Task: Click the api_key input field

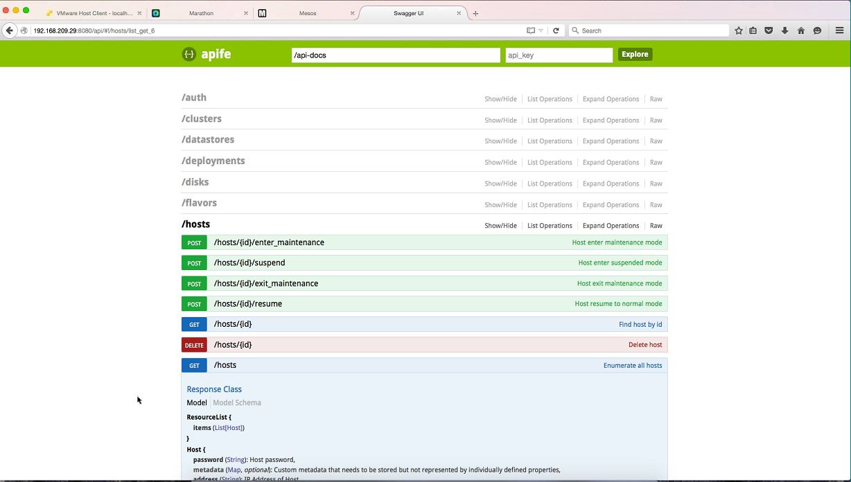Action: 559,55
